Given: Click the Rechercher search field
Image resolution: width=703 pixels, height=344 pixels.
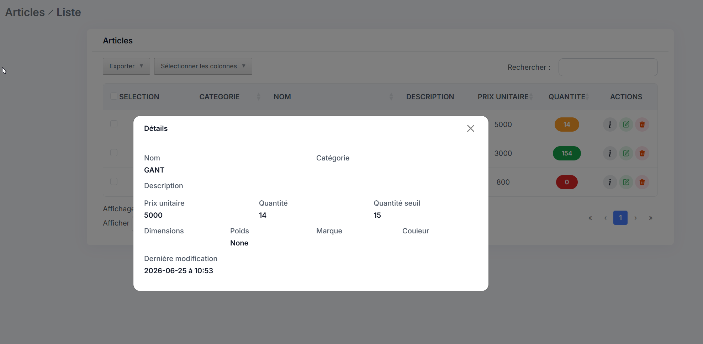Looking at the screenshot, I should (x=608, y=67).
